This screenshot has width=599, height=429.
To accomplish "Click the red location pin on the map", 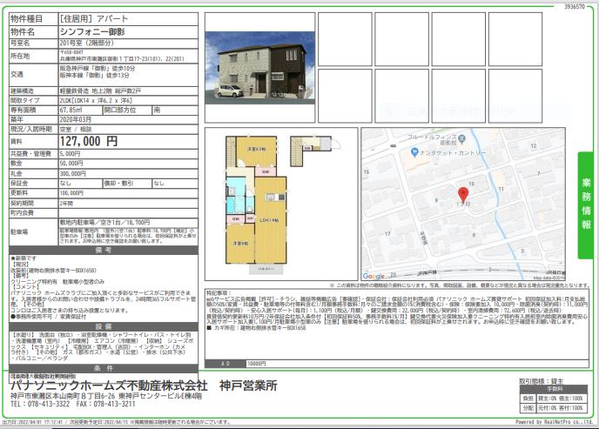I will click(x=463, y=194).
